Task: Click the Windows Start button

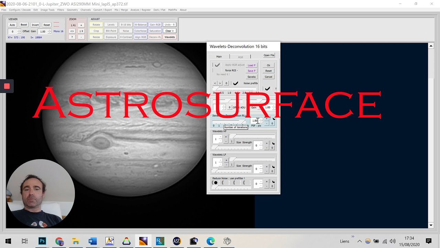Action: pos(8,241)
